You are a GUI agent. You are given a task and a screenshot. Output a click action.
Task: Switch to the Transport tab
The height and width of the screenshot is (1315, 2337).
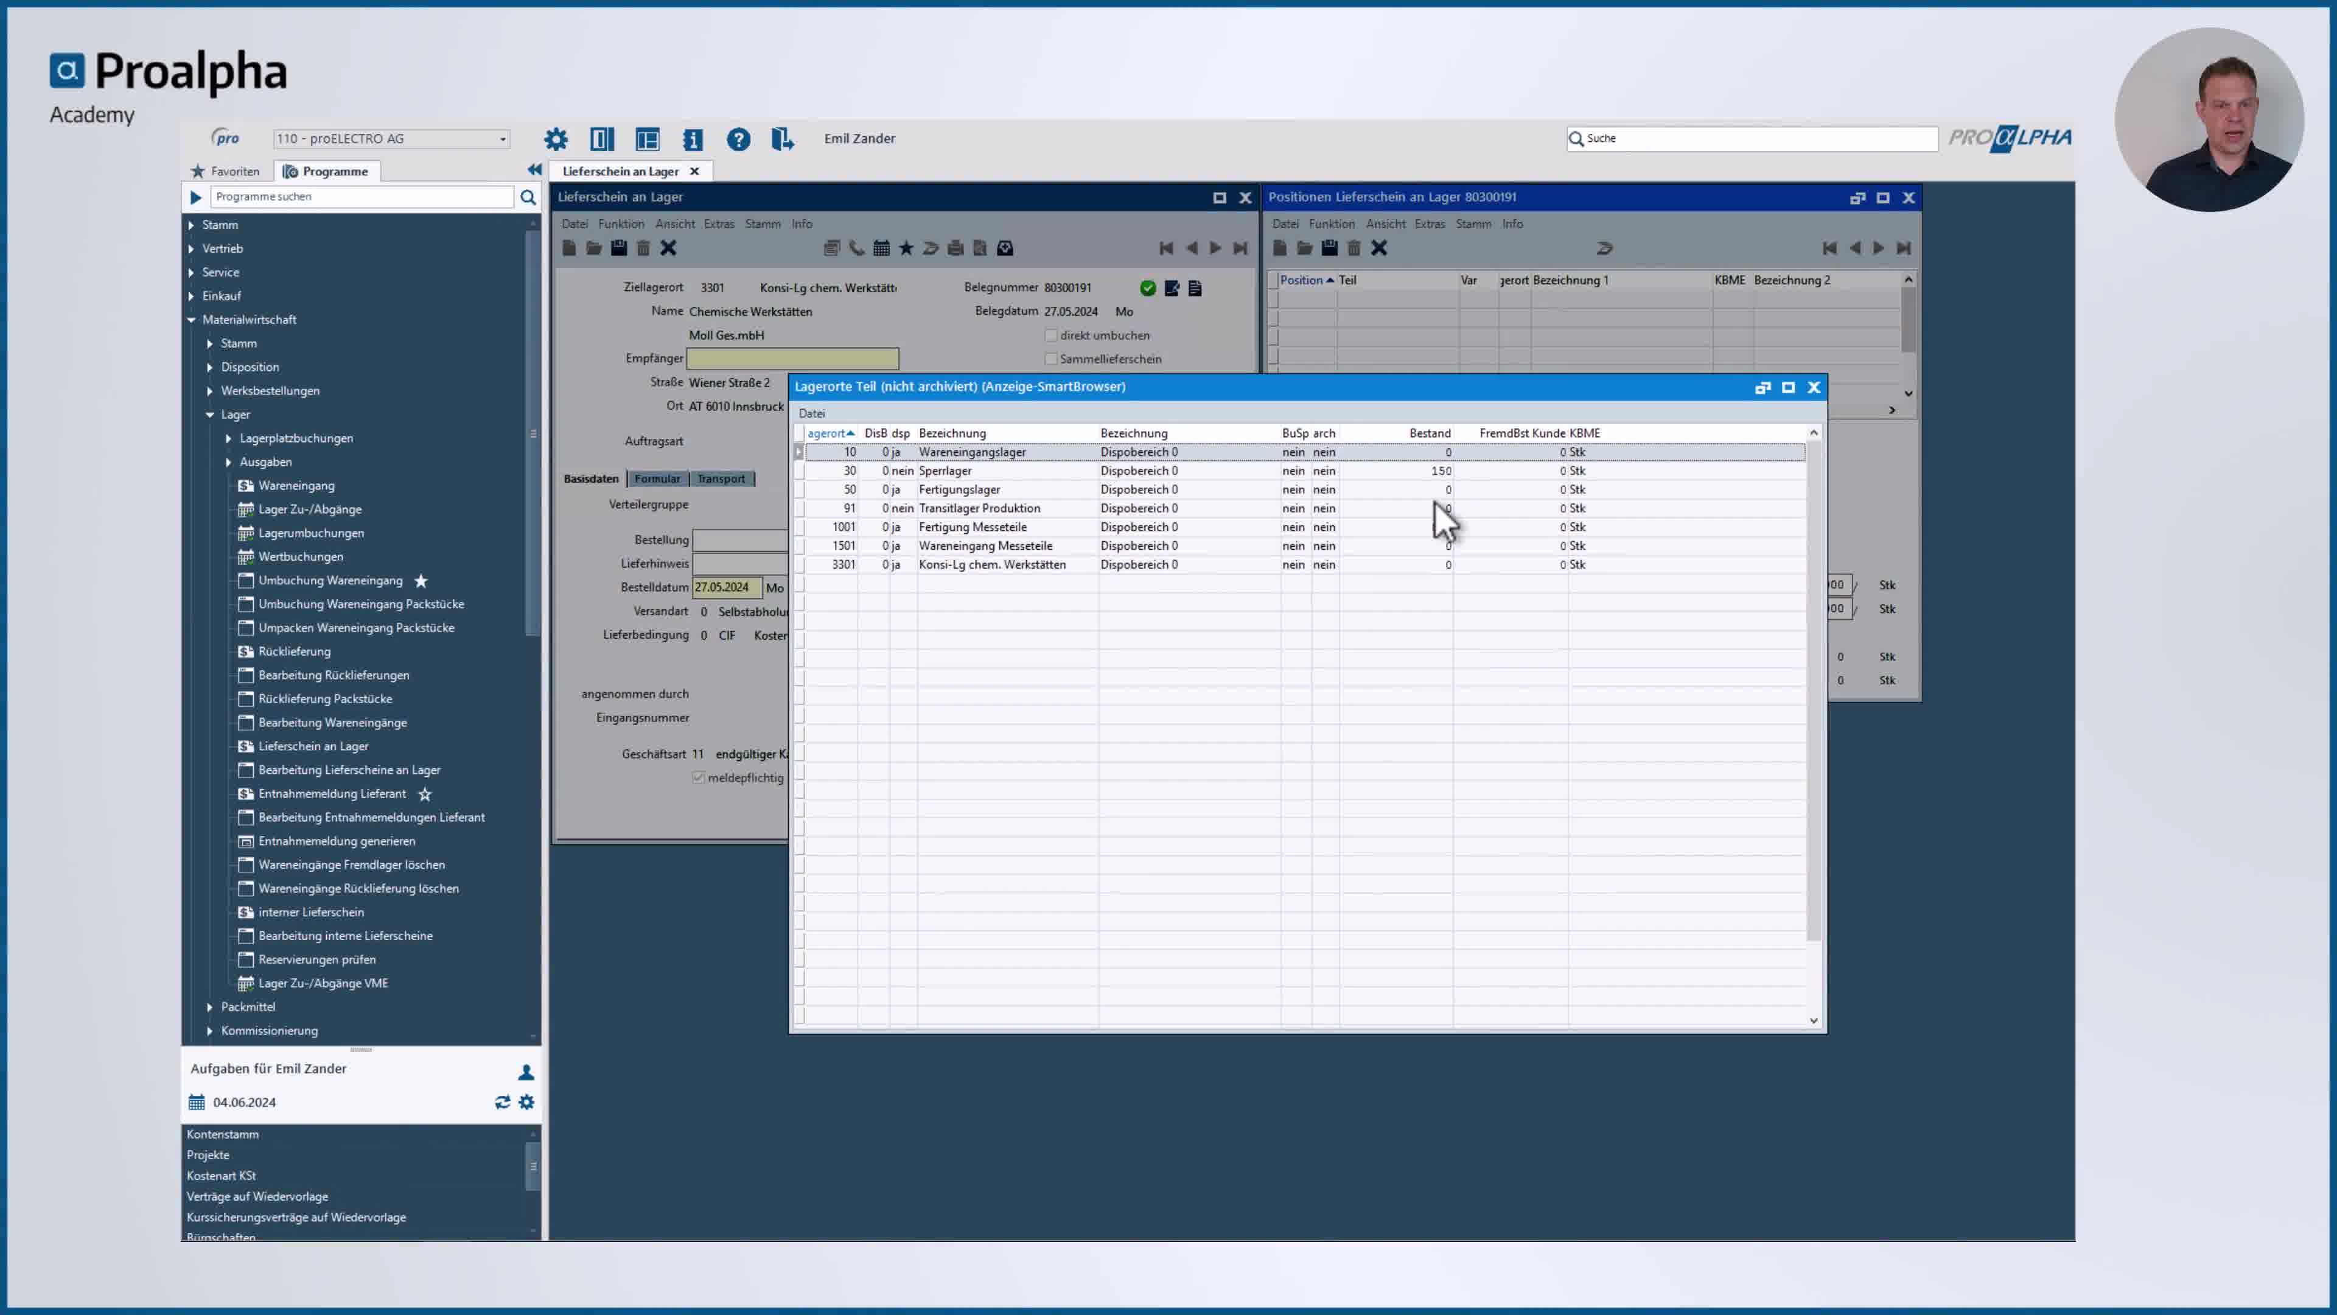721,479
